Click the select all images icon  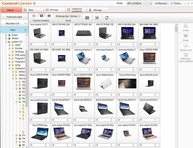coord(87,18)
